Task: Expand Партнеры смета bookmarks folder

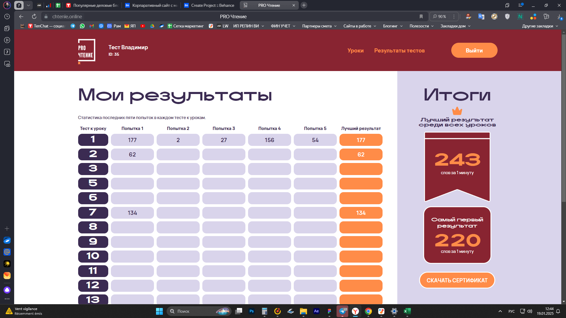Action: click(319, 26)
